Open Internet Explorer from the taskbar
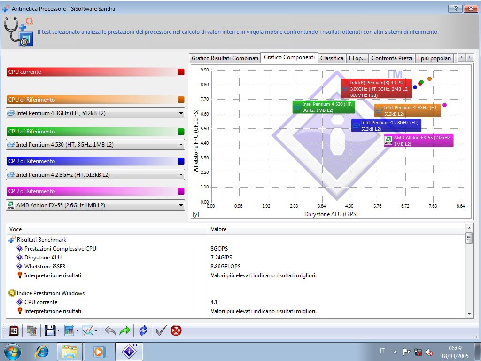 tap(42, 352)
